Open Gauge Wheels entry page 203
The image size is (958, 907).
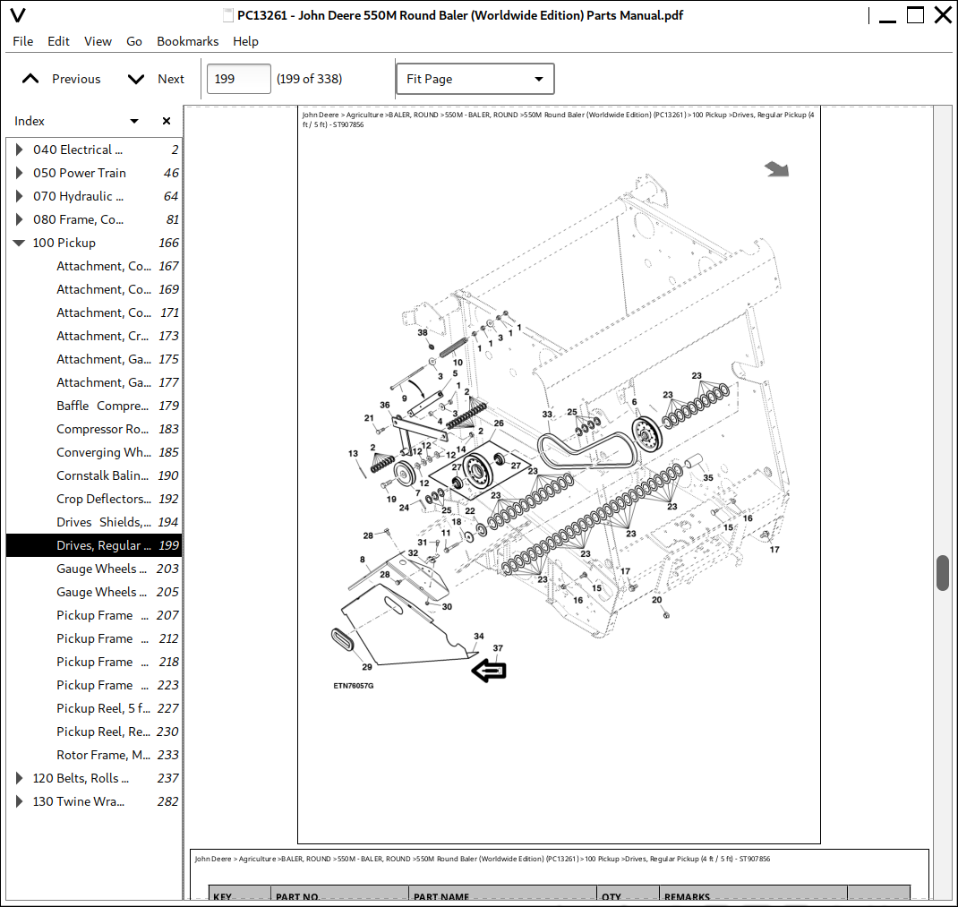click(94, 569)
